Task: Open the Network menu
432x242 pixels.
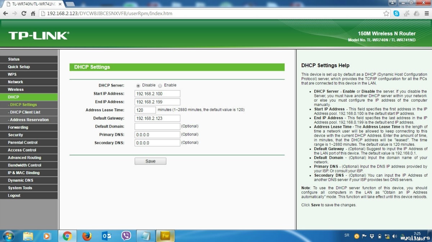Action: coord(29,82)
